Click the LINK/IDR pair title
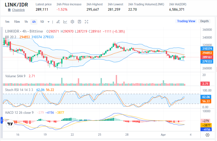 tap(16, 5)
